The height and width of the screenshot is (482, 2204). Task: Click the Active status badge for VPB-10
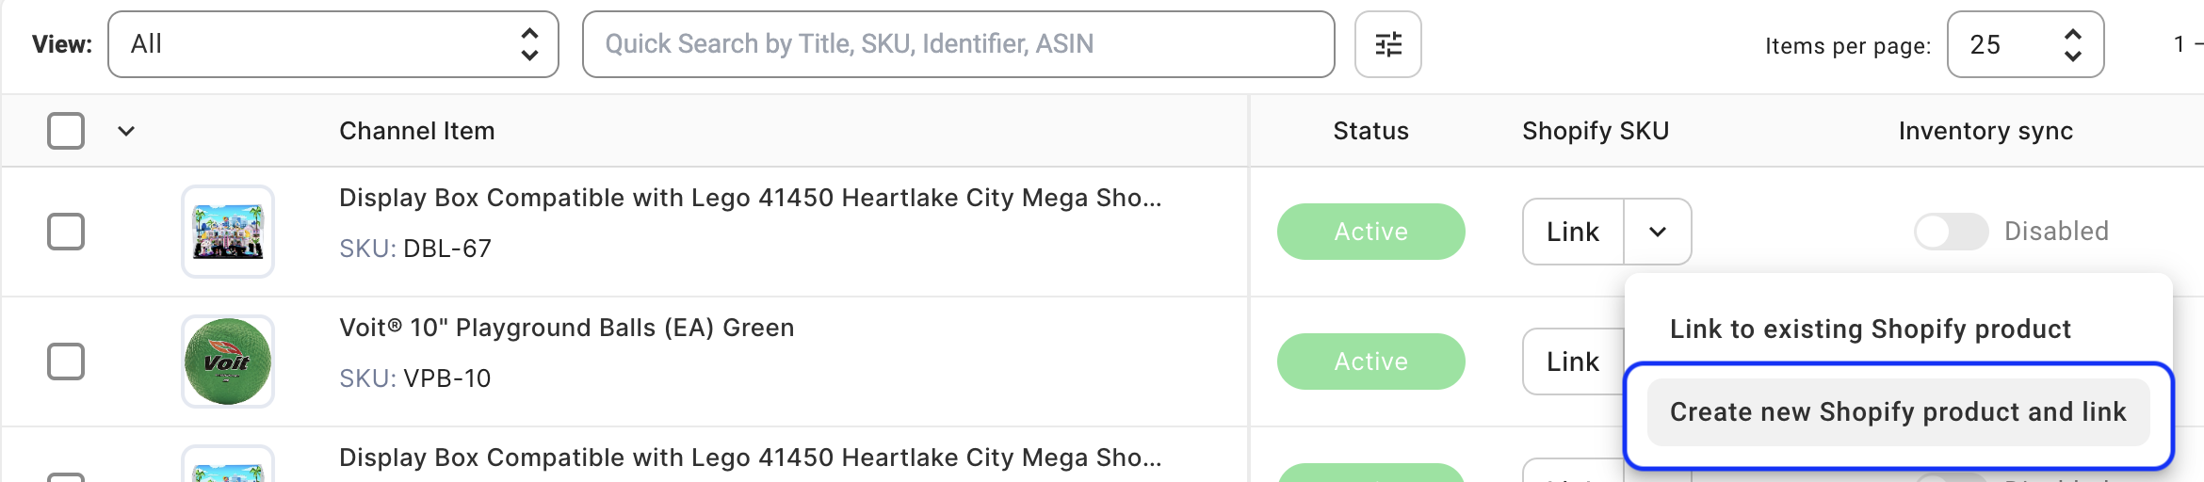pyautogui.click(x=1370, y=361)
